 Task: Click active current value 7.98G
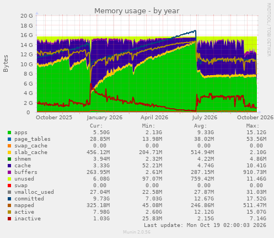click(x=101, y=212)
